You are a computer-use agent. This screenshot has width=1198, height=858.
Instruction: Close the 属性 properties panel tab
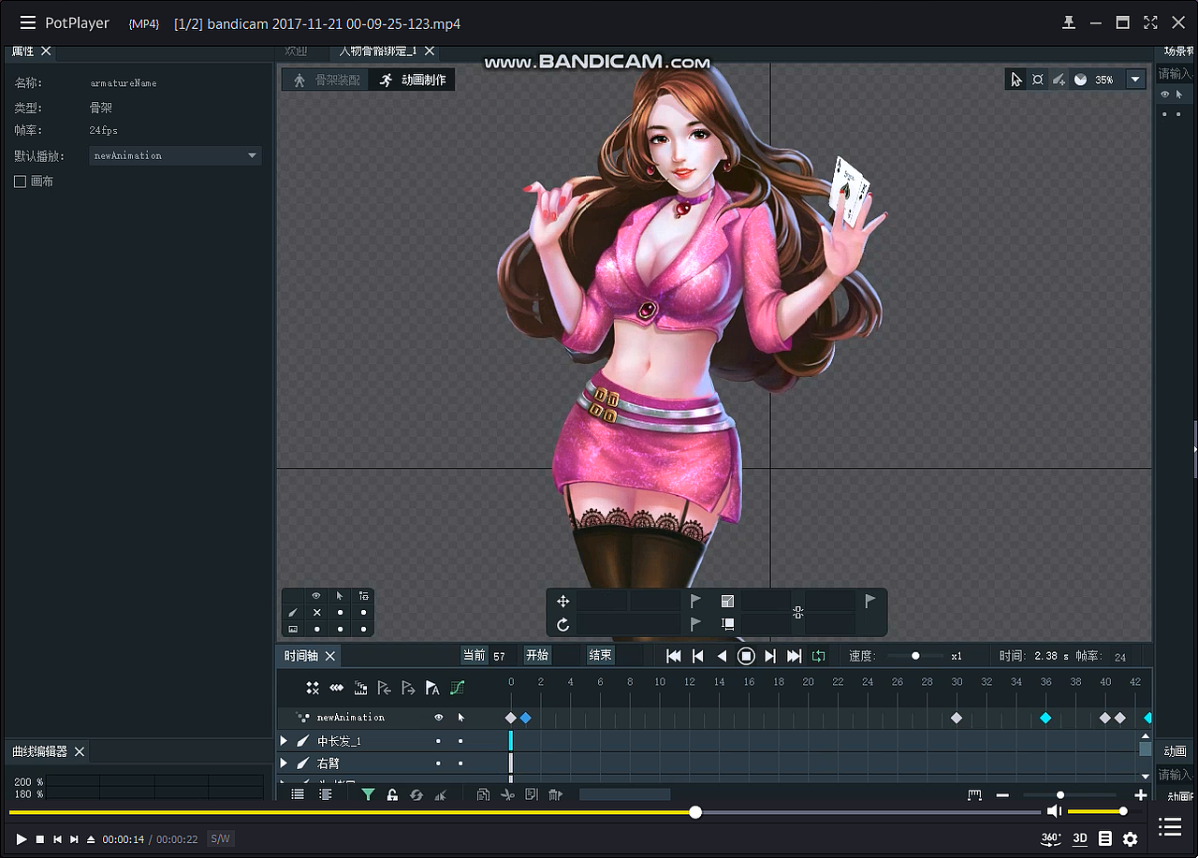click(x=46, y=51)
